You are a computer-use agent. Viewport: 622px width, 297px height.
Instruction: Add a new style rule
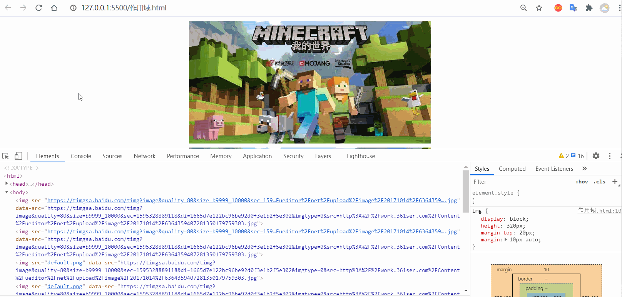pos(615,181)
